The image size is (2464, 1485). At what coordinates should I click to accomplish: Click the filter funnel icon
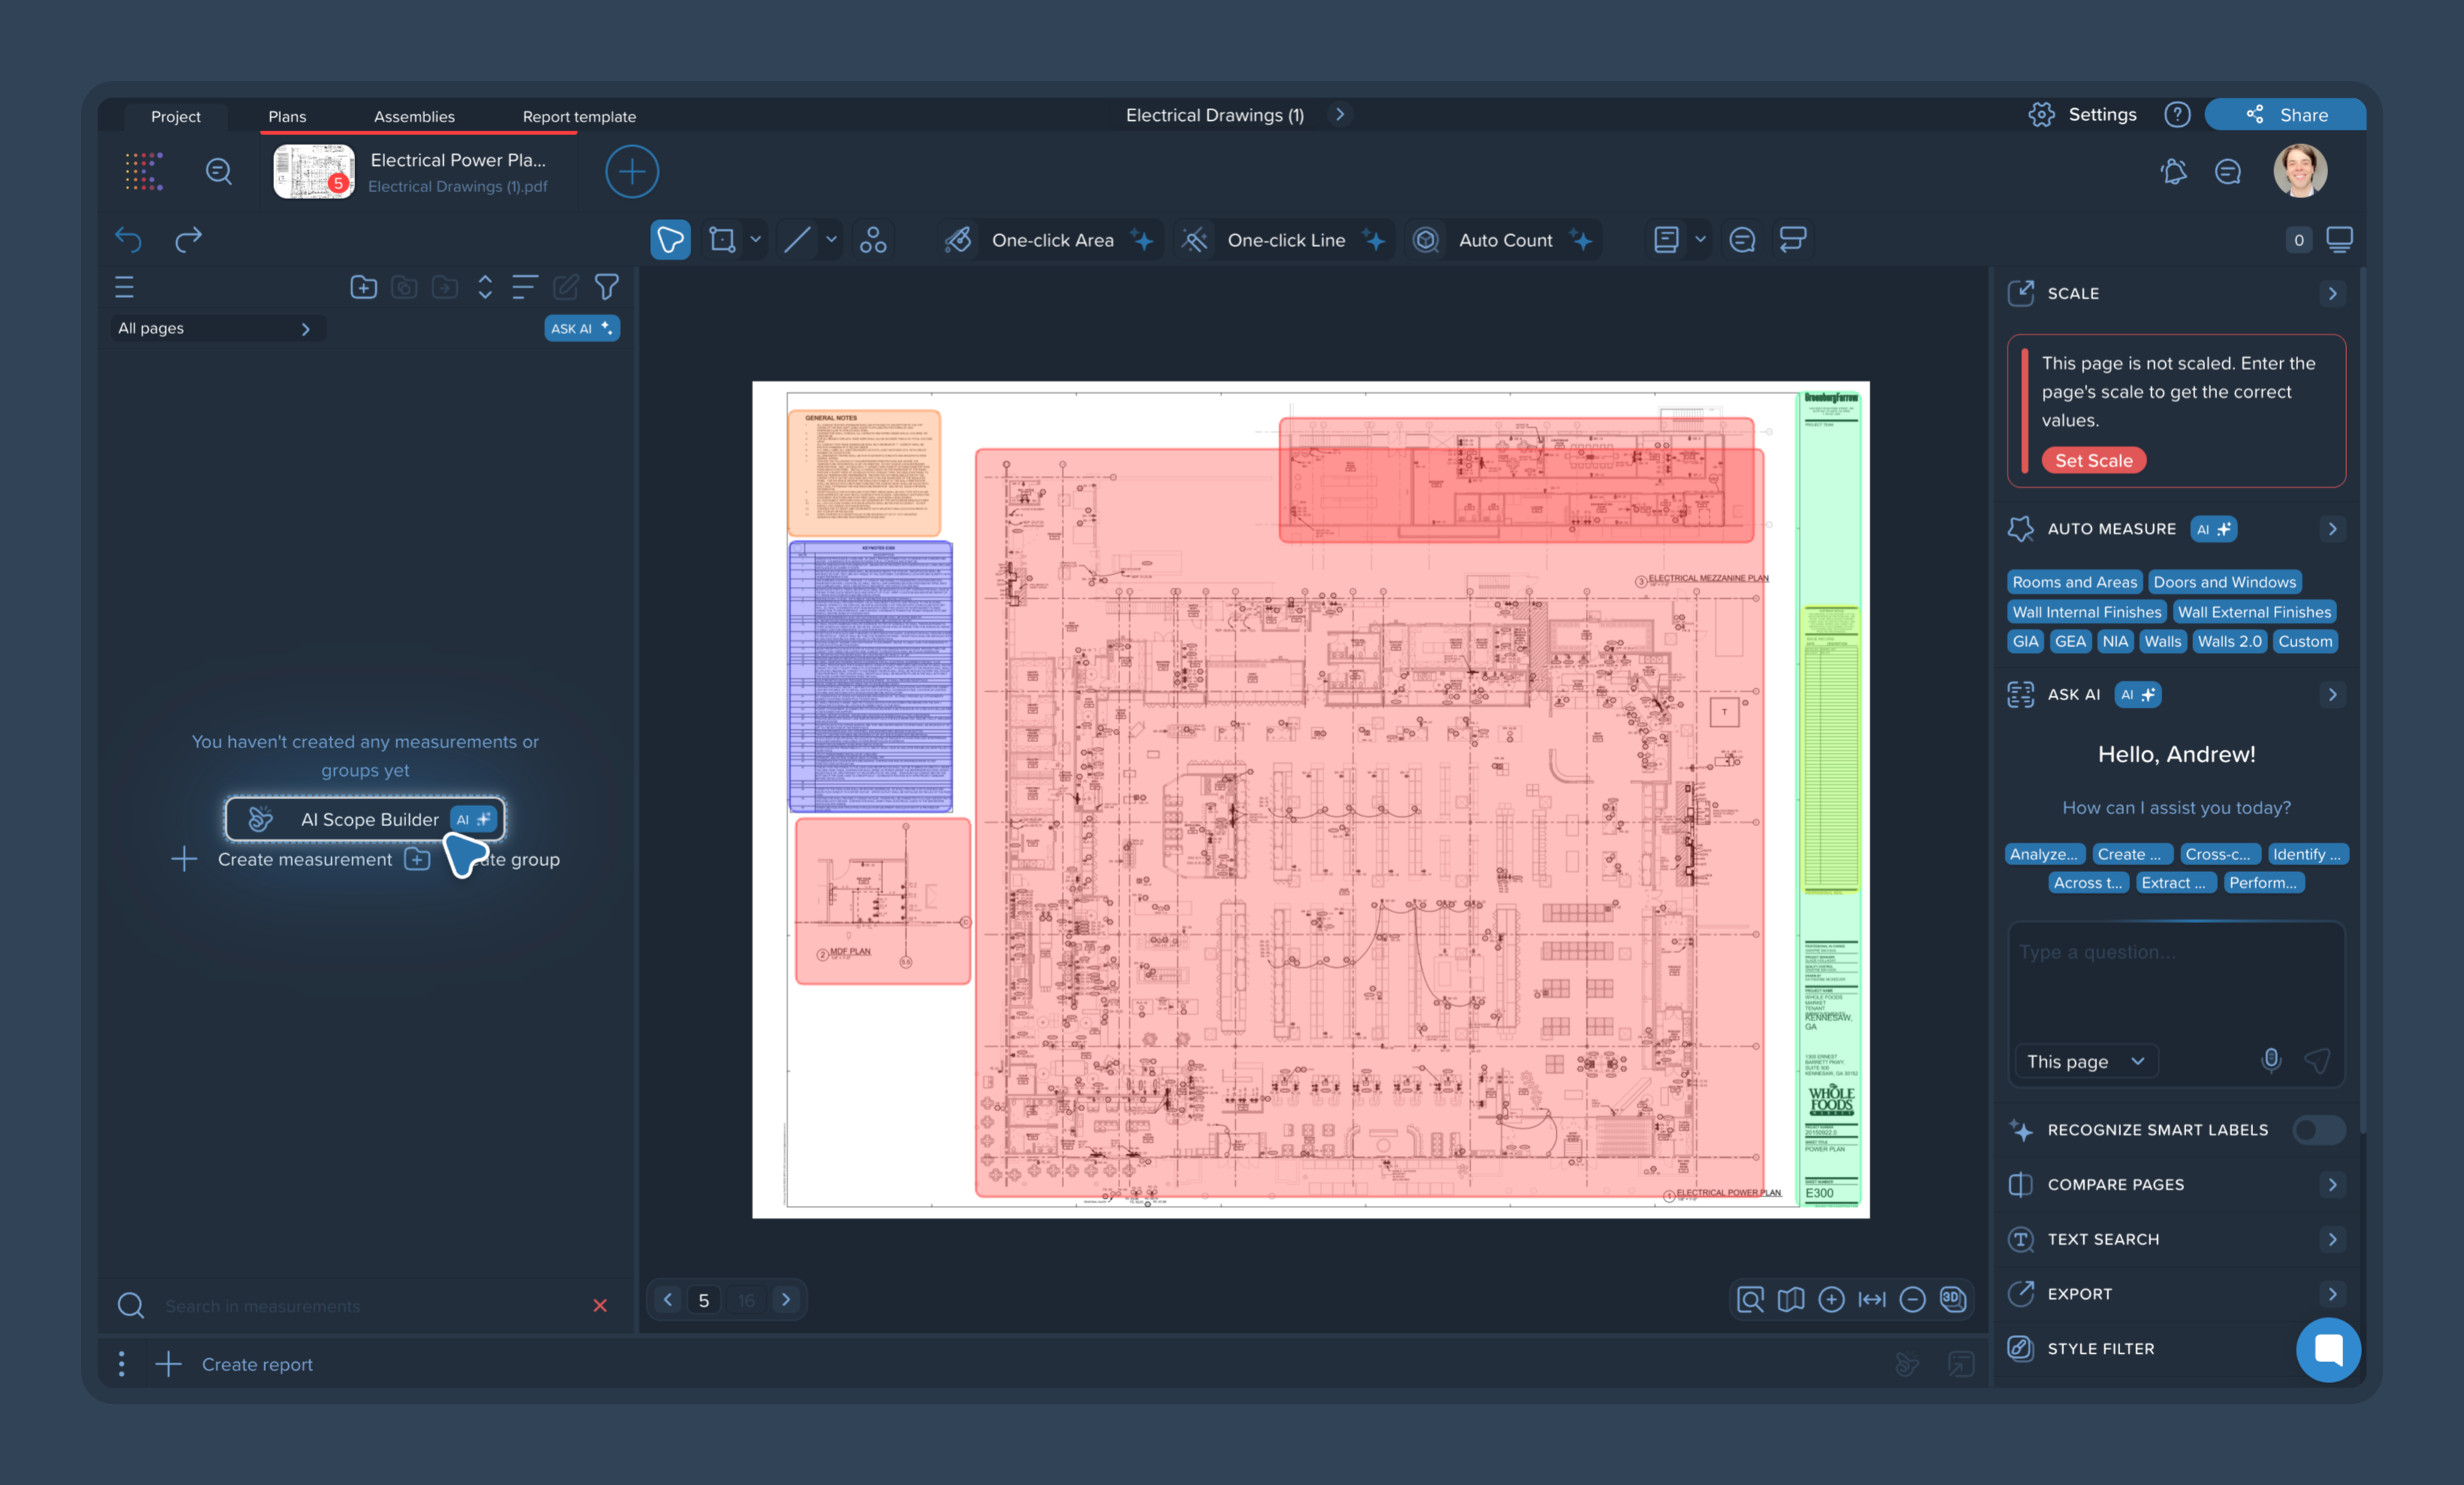606,288
